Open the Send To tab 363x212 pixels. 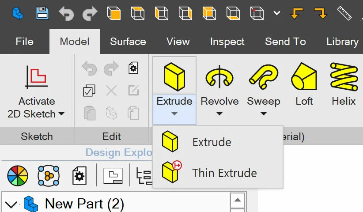(285, 42)
